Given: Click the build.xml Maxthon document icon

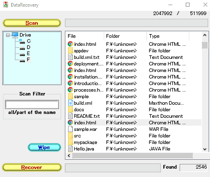Looking at the screenshot, I should click(70, 103).
